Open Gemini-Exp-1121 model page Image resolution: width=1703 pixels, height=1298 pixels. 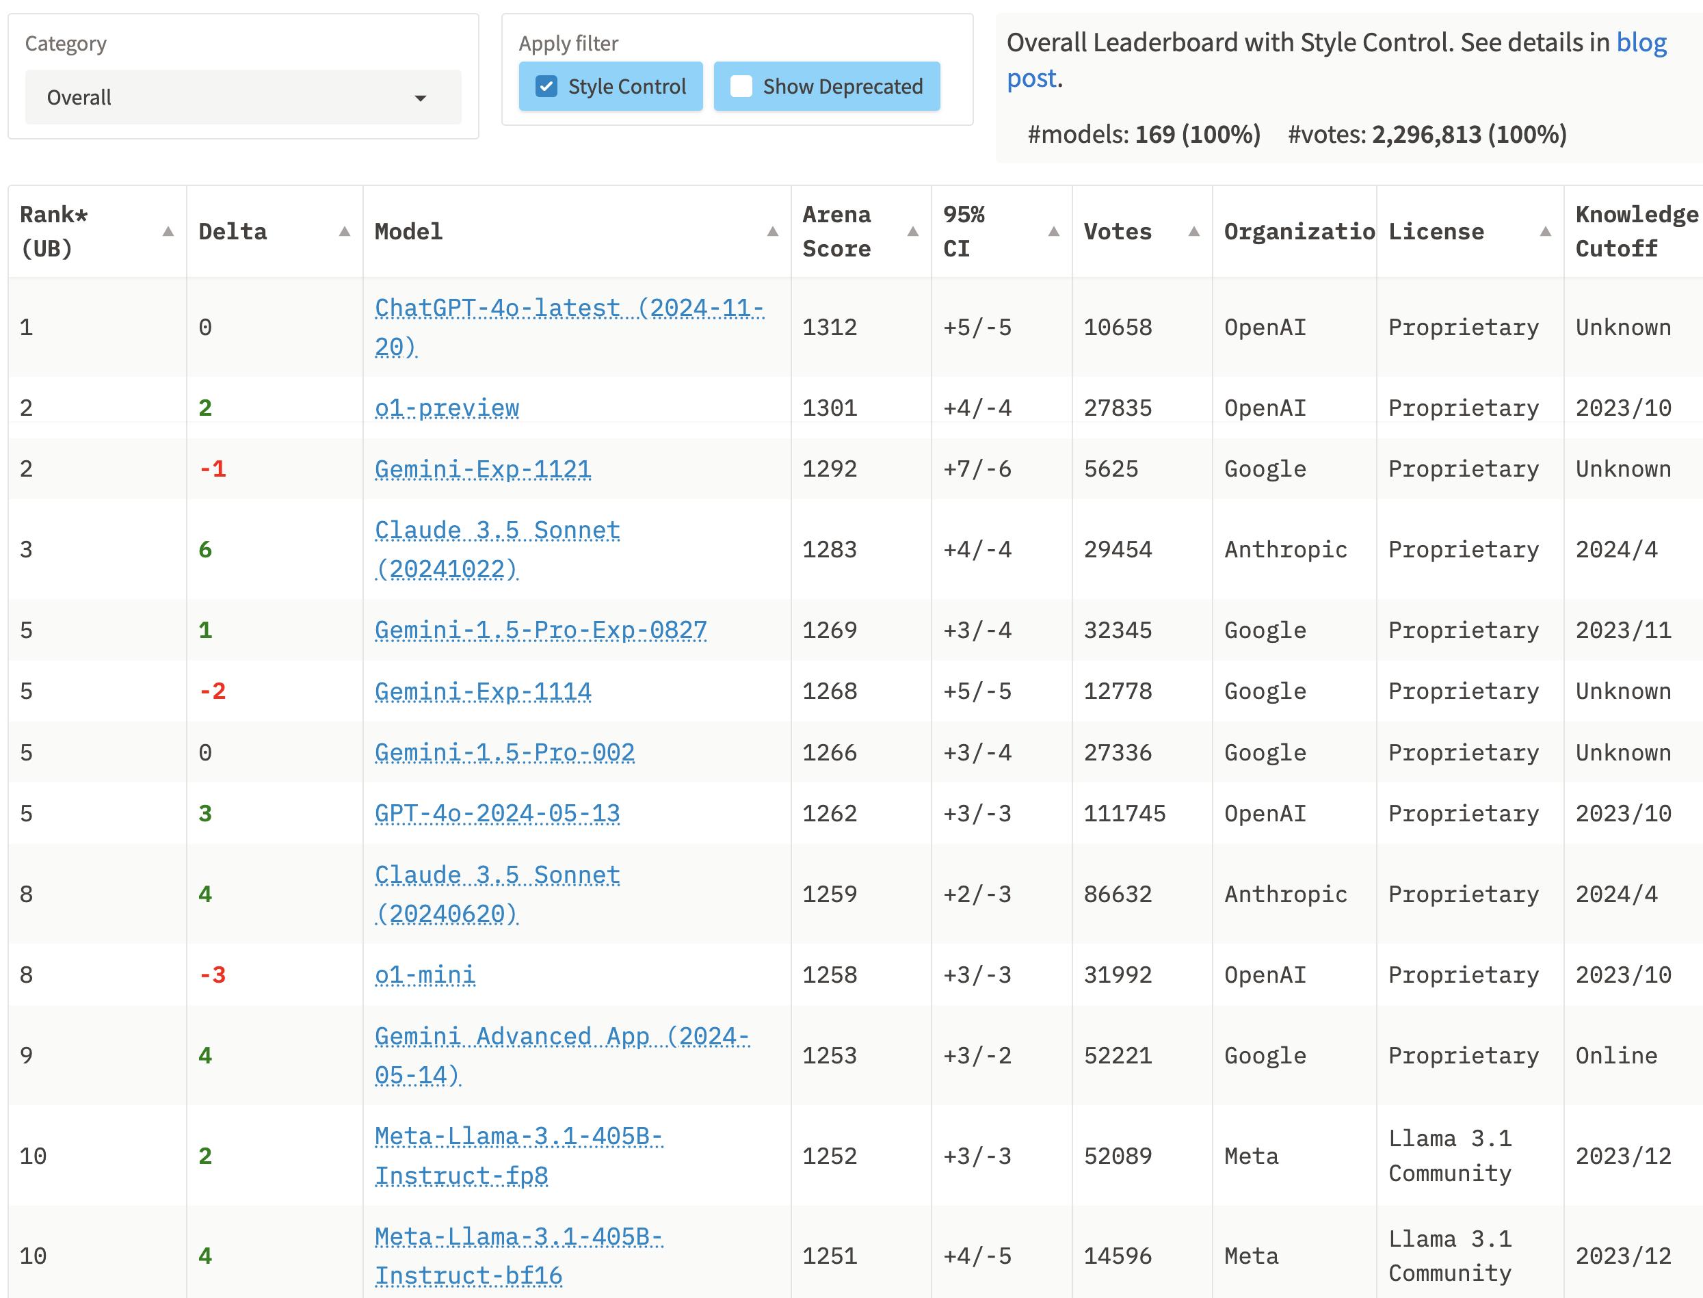point(483,469)
